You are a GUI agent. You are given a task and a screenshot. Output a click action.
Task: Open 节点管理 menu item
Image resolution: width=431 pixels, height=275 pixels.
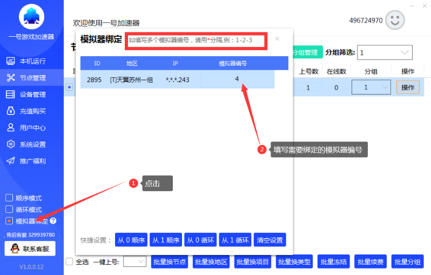pyautogui.click(x=32, y=78)
